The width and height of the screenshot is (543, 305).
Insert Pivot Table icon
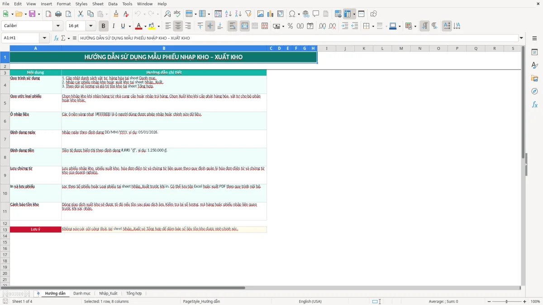point(281,14)
